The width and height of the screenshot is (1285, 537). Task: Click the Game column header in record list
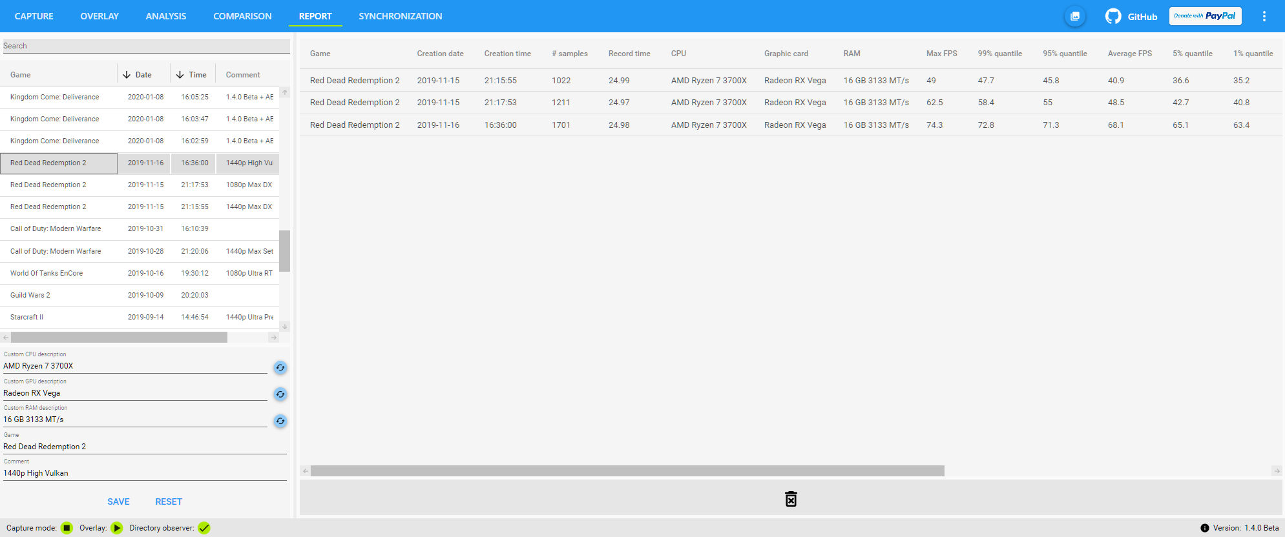pyautogui.click(x=21, y=75)
